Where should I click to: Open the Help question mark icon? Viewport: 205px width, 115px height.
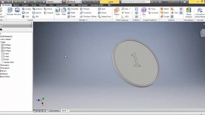[184, 2]
